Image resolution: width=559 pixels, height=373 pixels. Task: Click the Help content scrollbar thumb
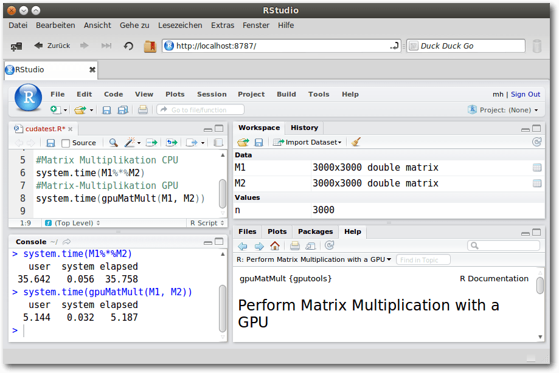tap(540, 286)
